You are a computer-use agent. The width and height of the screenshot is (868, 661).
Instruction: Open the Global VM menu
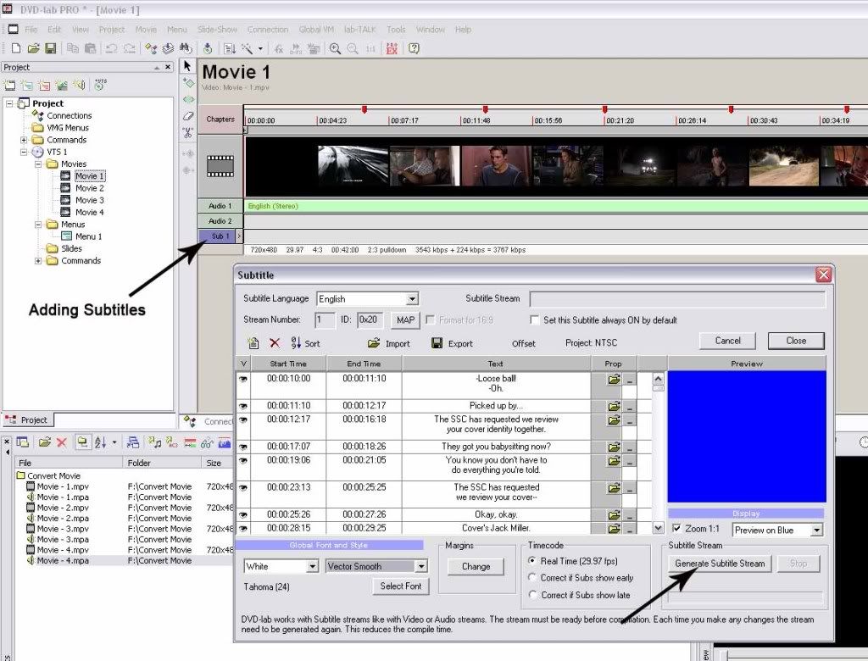tap(316, 30)
